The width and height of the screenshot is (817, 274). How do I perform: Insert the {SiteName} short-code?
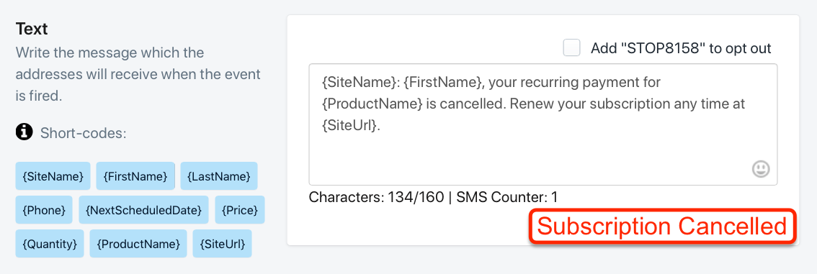[x=53, y=176]
